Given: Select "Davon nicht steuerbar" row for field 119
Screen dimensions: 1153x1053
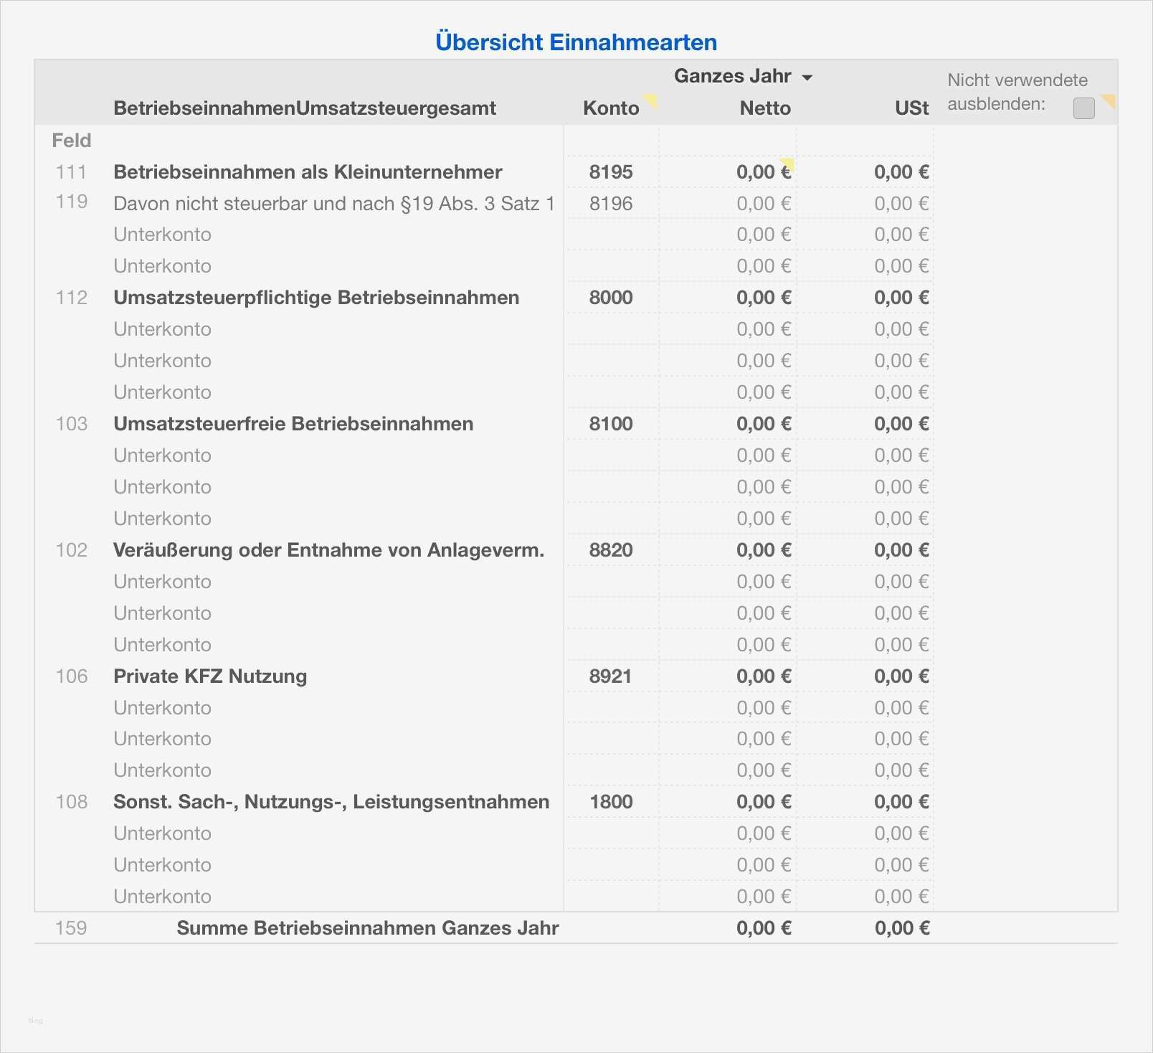Looking at the screenshot, I should click(x=333, y=203).
